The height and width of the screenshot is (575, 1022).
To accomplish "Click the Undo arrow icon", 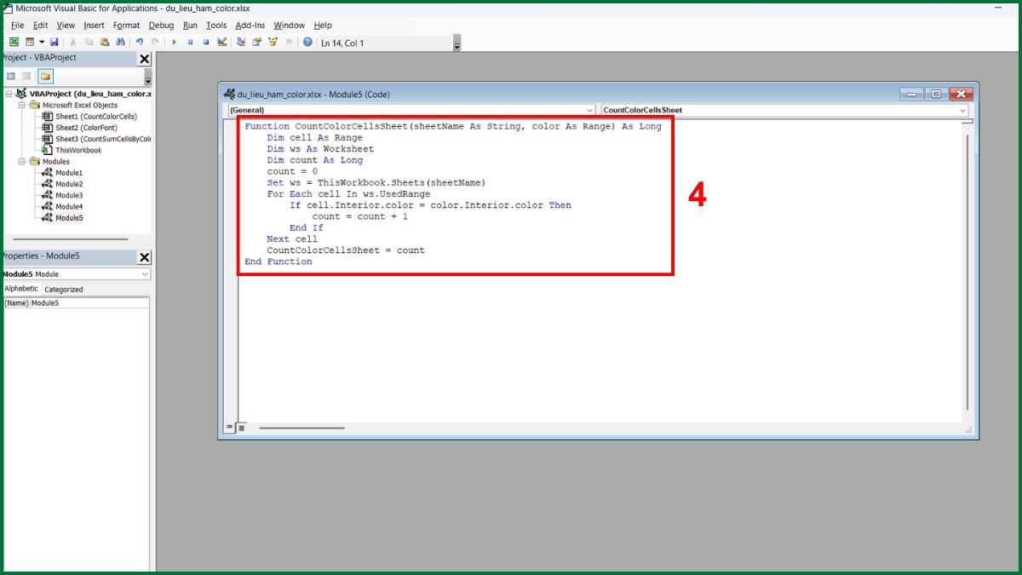I will (x=140, y=42).
